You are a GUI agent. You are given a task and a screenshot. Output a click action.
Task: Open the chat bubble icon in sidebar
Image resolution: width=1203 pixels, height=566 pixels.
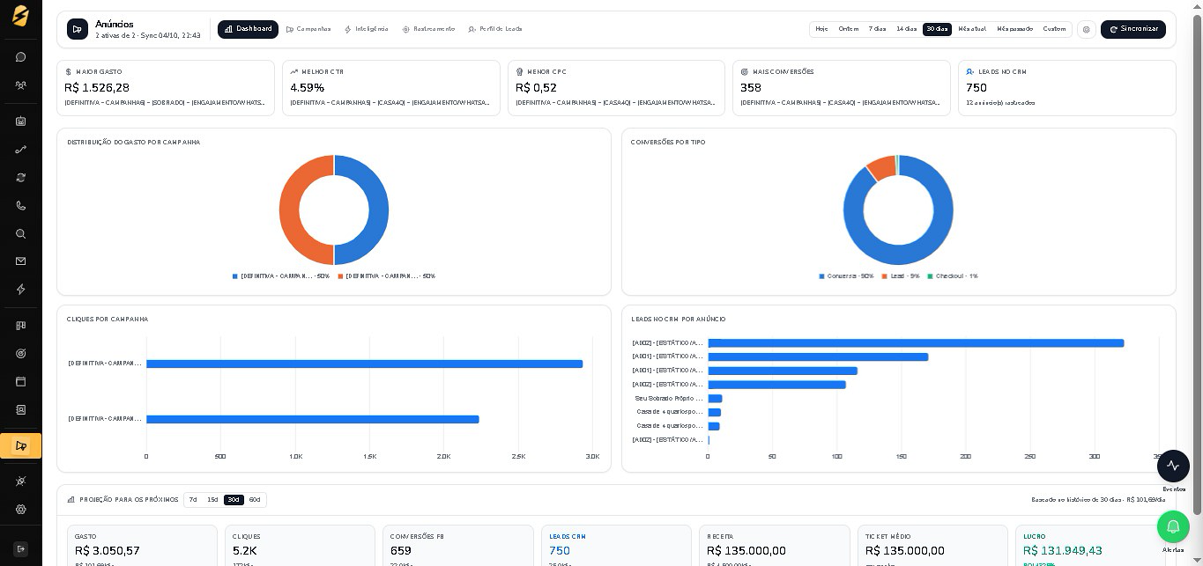click(20, 57)
